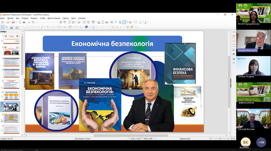Select slide 8 thumbnail in Slides panel
Image resolution: width=271 pixels, height=151 pixels.
[x=12, y=118]
